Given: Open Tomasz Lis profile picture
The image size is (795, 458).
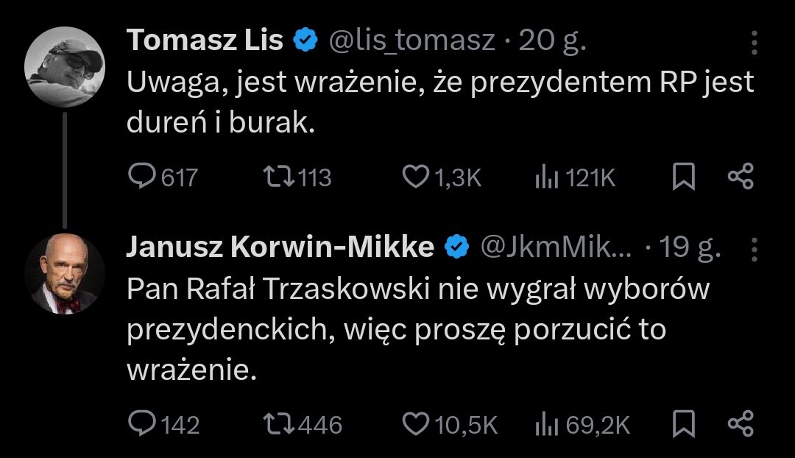Looking at the screenshot, I should pos(65,67).
